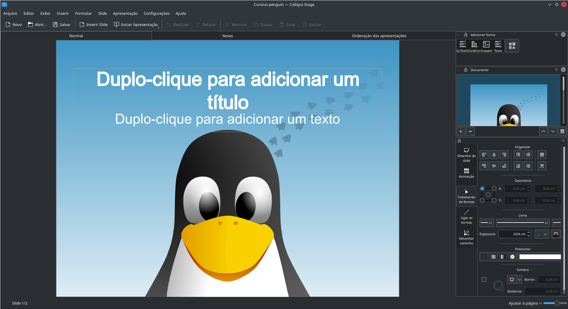Select the center anchor point radio button

coord(488,194)
